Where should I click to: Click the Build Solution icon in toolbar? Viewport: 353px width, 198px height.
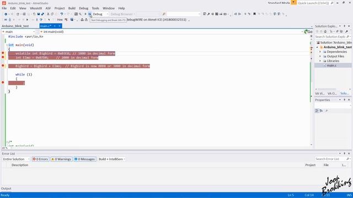76,14
